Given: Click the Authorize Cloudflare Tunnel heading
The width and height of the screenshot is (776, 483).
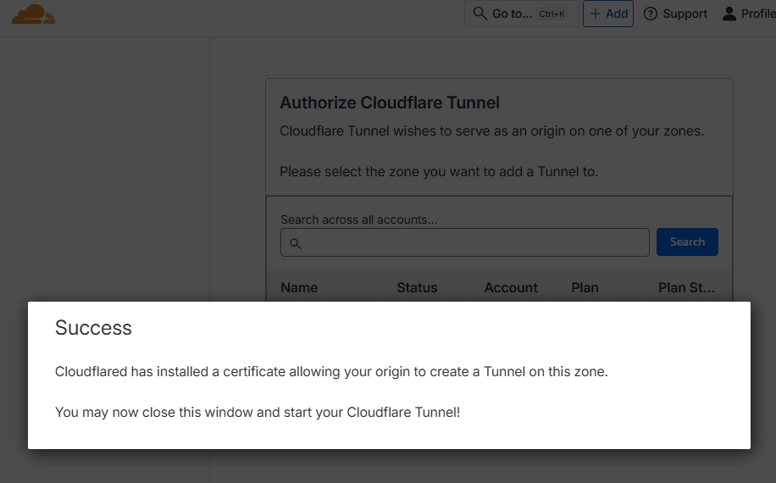Looking at the screenshot, I should tap(390, 103).
